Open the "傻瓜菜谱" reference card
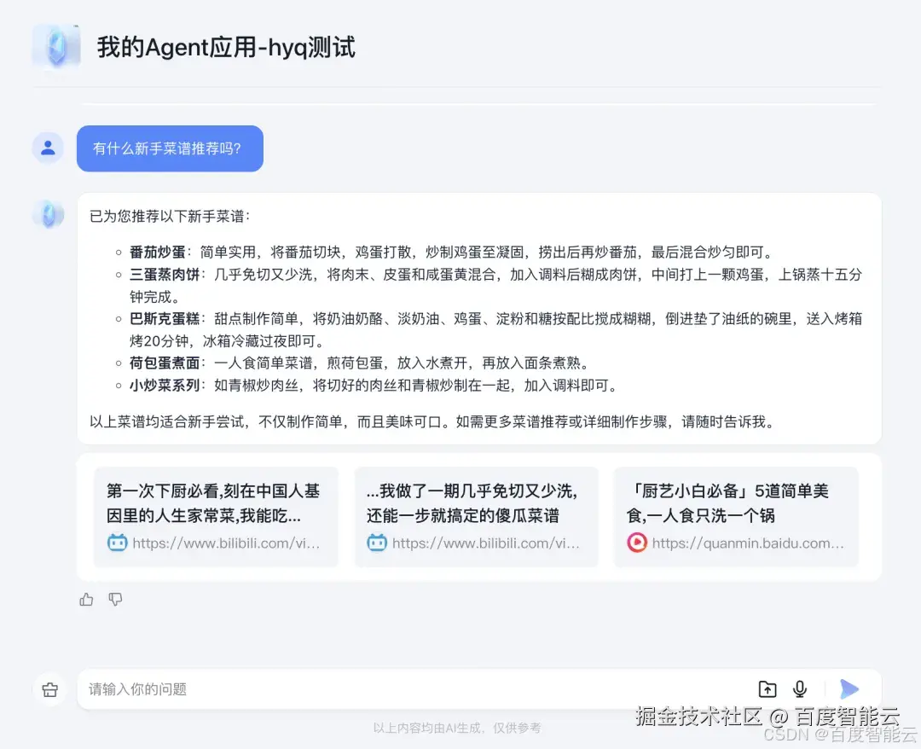 click(476, 515)
